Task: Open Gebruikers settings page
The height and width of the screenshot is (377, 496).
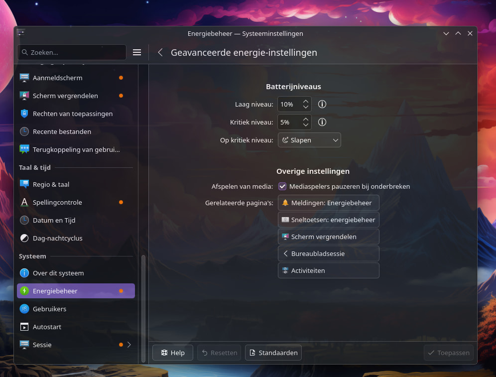Action: coord(49,309)
